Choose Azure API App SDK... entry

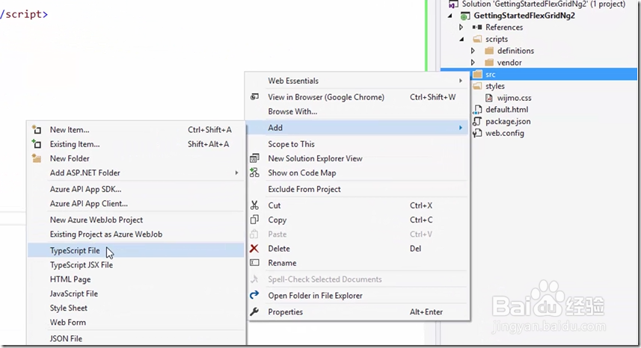click(135, 189)
